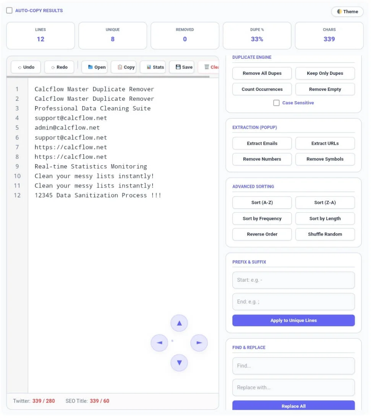371x418 pixels.
Task: Extract Emails from the text
Action: (262, 143)
